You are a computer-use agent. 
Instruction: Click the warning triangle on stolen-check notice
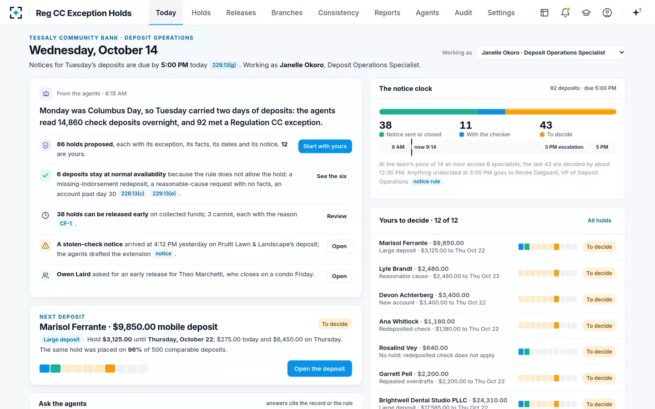[45, 245]
